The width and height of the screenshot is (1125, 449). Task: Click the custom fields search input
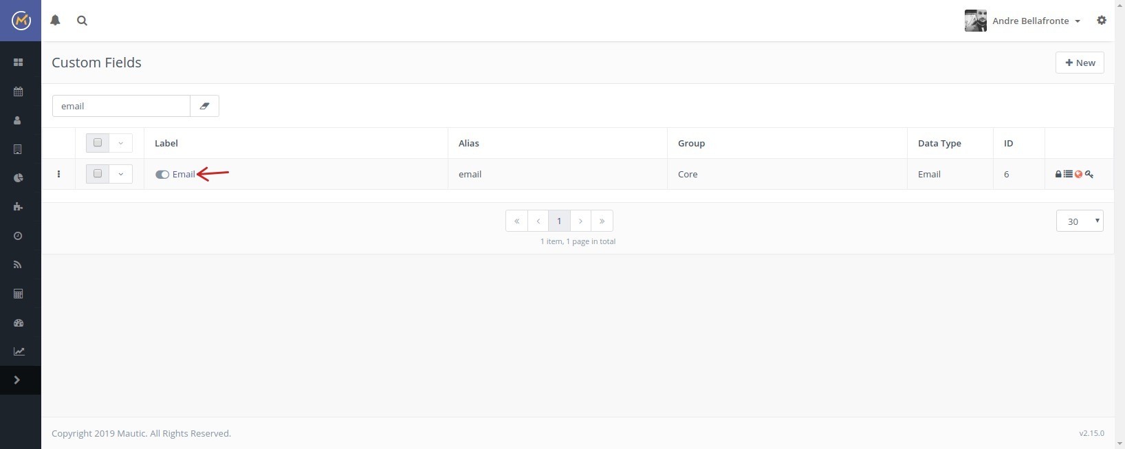tap(121, 106)
